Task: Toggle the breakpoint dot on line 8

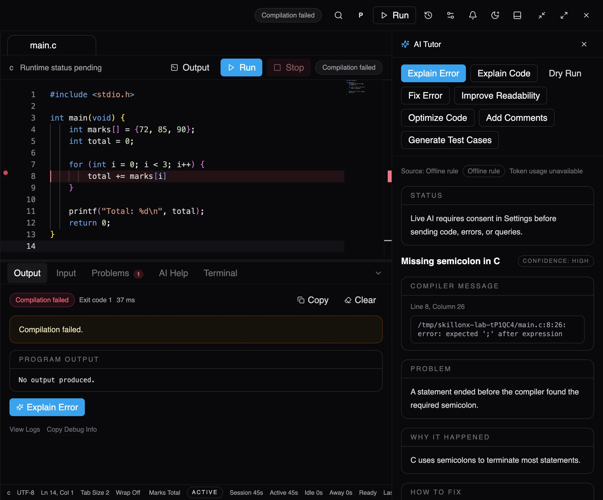Action: [6, 172]
